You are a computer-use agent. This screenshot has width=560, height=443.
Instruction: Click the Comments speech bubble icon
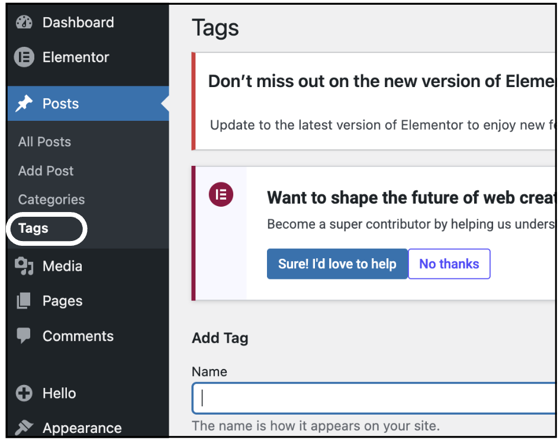pyautogui.click(x=24, y=336)
